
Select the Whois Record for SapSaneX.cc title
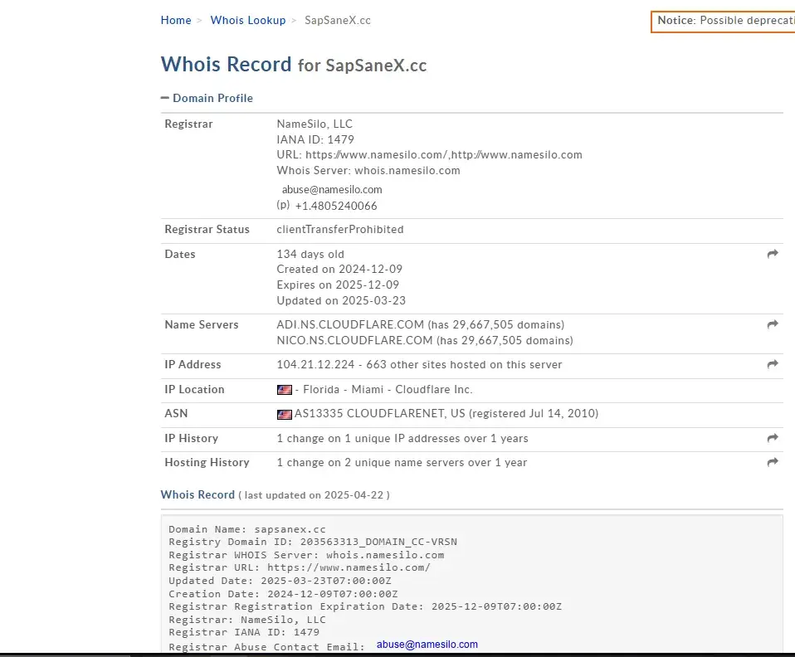294,65
